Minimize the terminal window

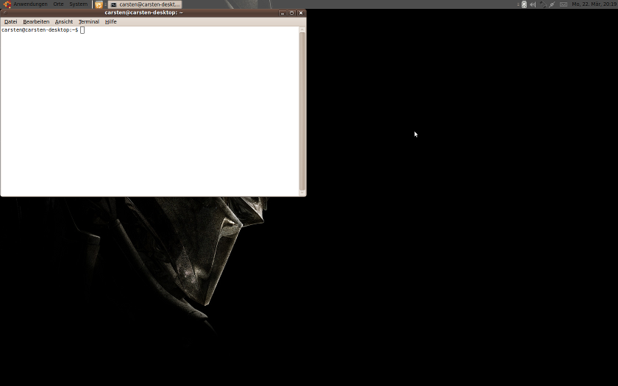283,13
